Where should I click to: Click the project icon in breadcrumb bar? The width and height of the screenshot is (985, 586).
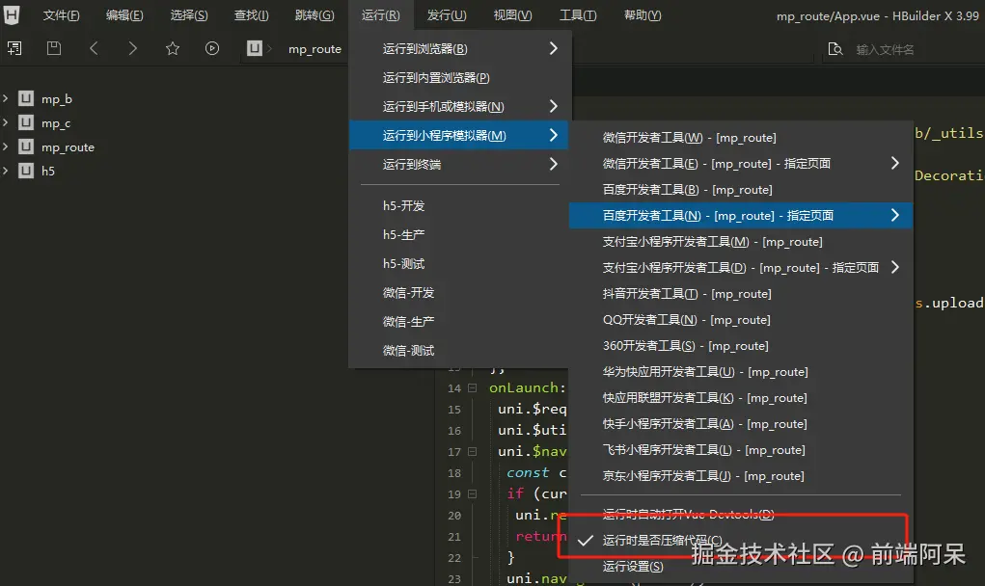pyautogui.click(x=255, y=48)
